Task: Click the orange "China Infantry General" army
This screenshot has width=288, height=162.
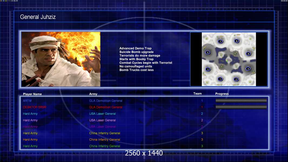Action: [x=105, y=140]
